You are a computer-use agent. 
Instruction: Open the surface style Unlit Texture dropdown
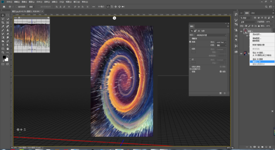pyautogui.click(x=221, y=42)
